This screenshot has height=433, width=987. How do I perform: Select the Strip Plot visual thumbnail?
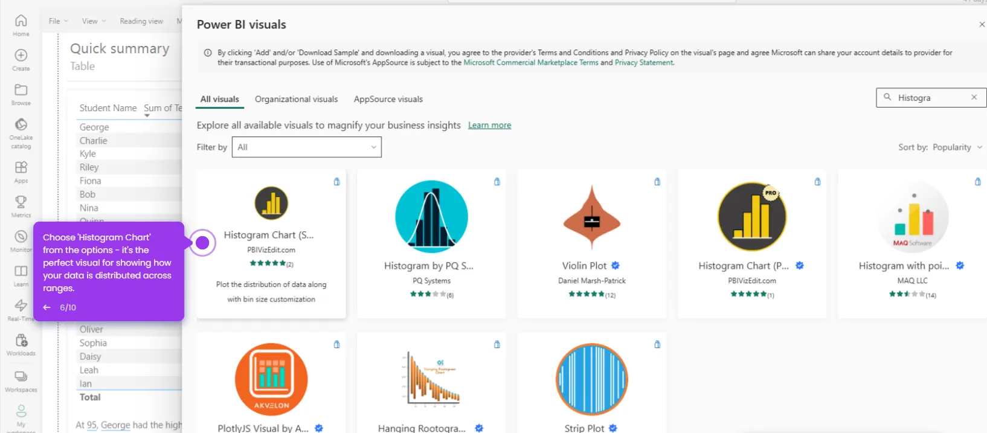point(592,379)
